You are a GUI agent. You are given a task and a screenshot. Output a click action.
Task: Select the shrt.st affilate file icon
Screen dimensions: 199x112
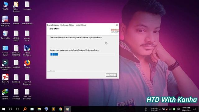(x=27, y=20)
